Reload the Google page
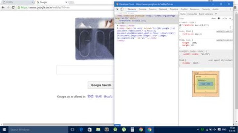The height and width of the screenshot is (133, 238). point(13,7)
